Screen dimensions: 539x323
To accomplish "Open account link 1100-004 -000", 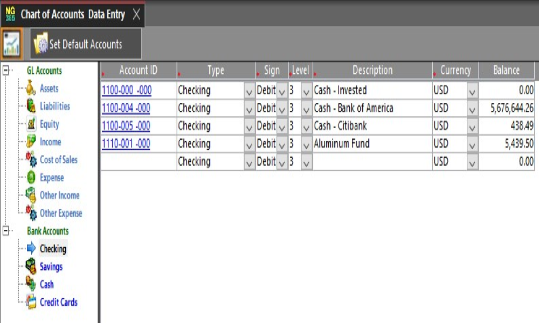I will point(126,108).
